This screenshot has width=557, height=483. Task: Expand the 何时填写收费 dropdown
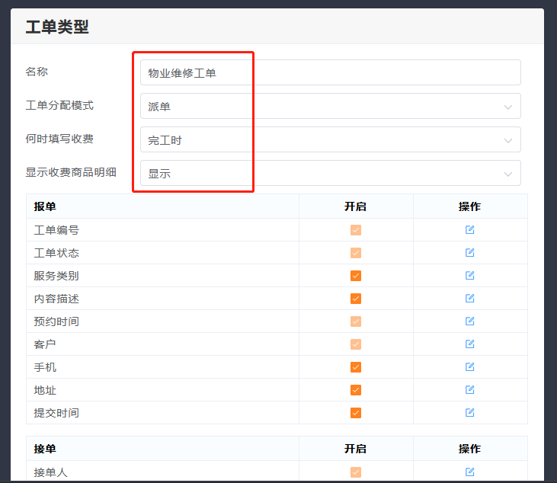pos(330,140)
